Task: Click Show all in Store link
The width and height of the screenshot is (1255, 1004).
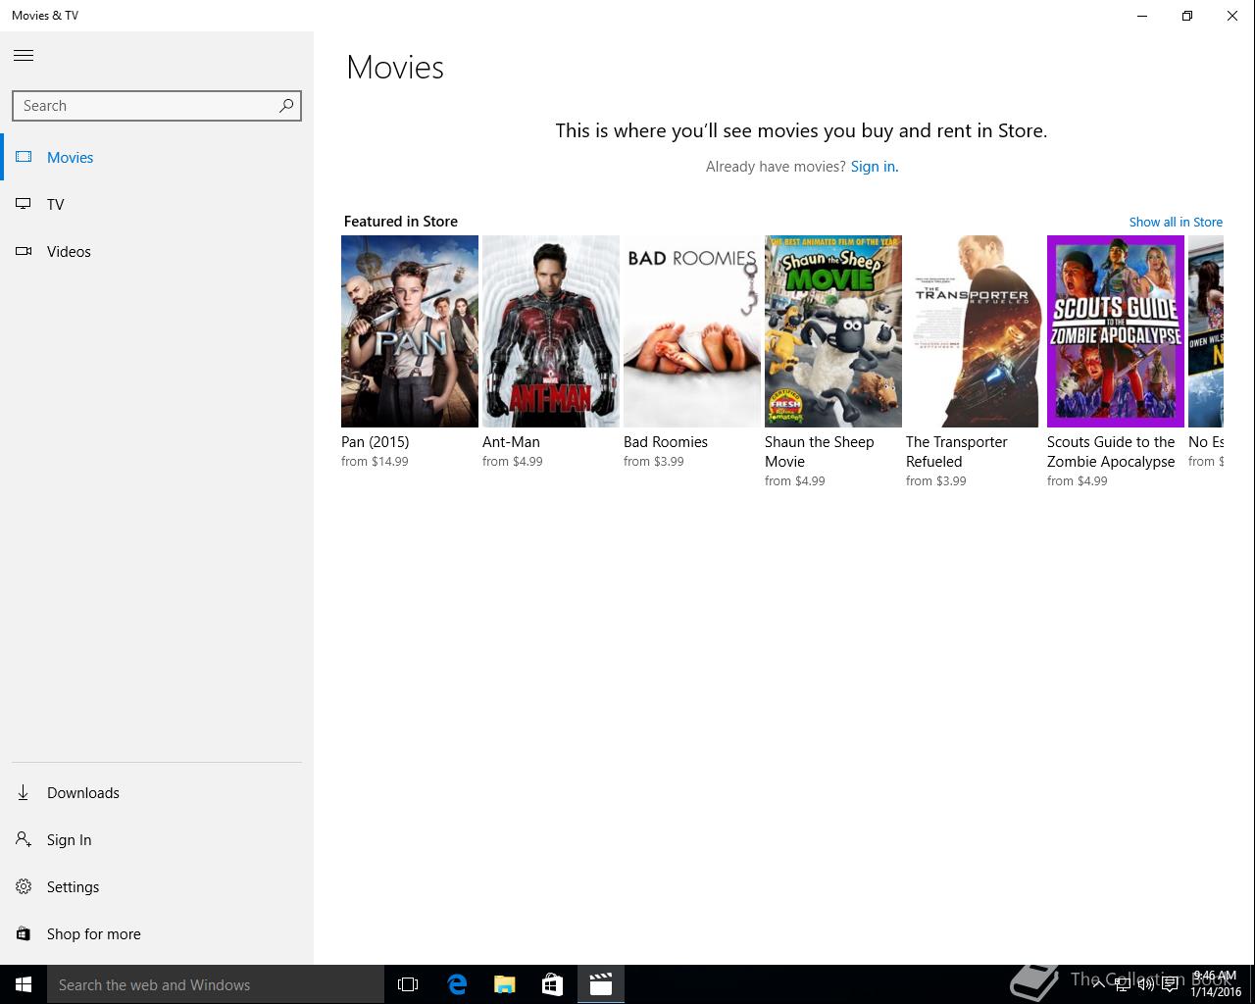Action: tap(1176, 222)
